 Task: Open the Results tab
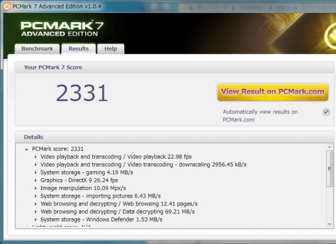78,49
